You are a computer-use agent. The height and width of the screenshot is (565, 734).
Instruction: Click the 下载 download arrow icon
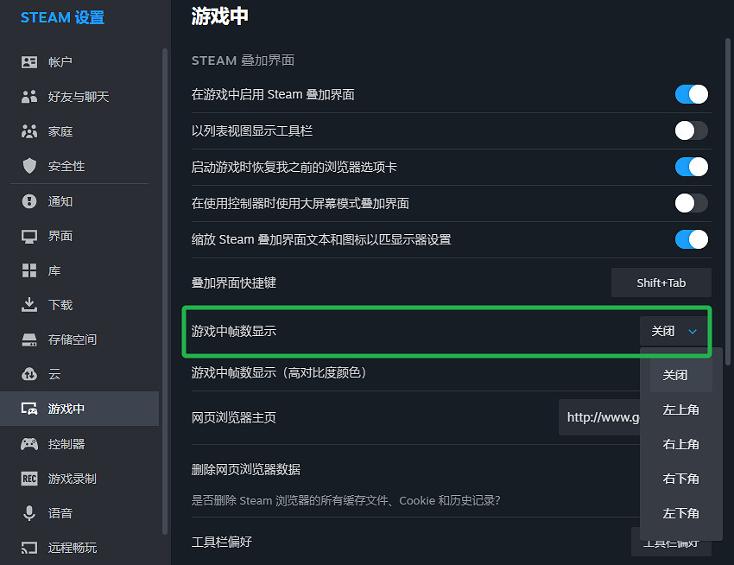[29, 305]
